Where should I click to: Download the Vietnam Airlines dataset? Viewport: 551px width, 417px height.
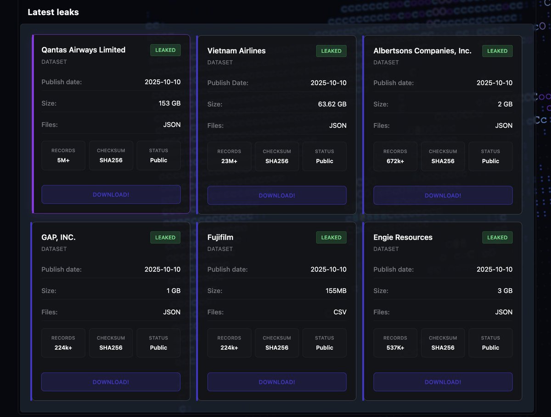coord(277,195)
